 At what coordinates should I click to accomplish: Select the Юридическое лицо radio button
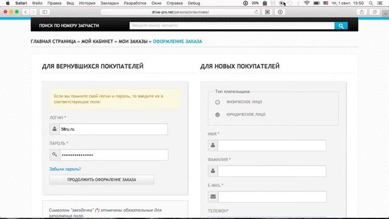pyautogui.click(x=218, y=115)
